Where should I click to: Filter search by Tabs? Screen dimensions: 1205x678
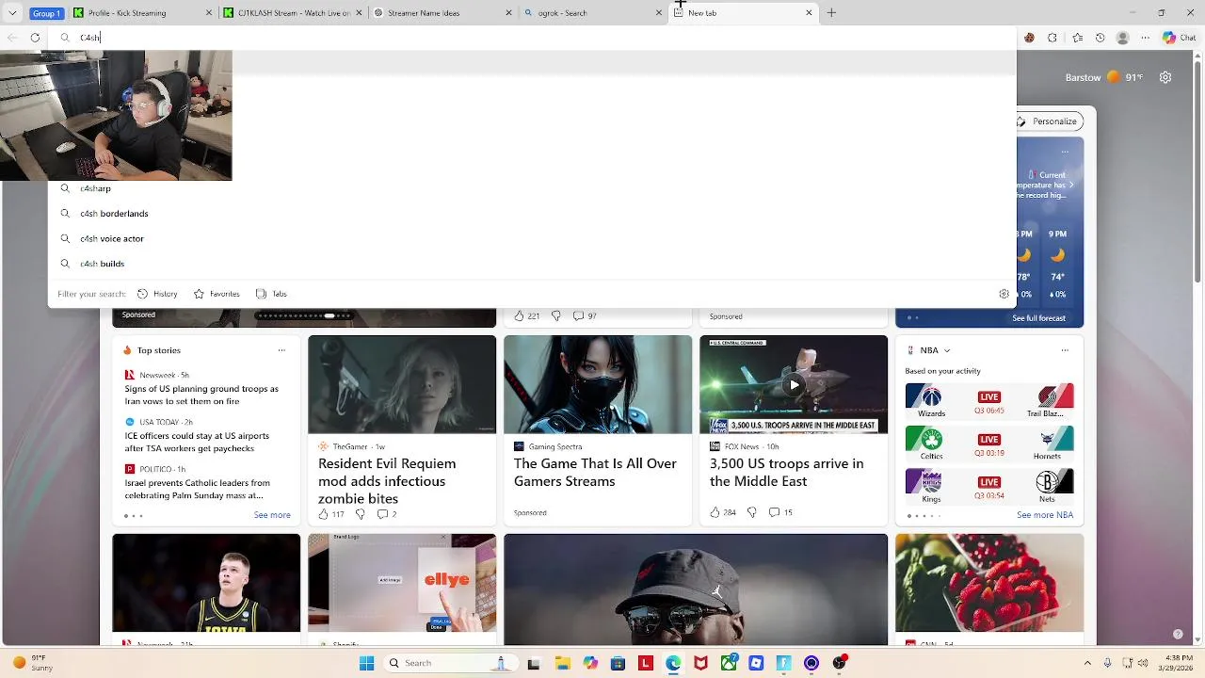(271, 294)
